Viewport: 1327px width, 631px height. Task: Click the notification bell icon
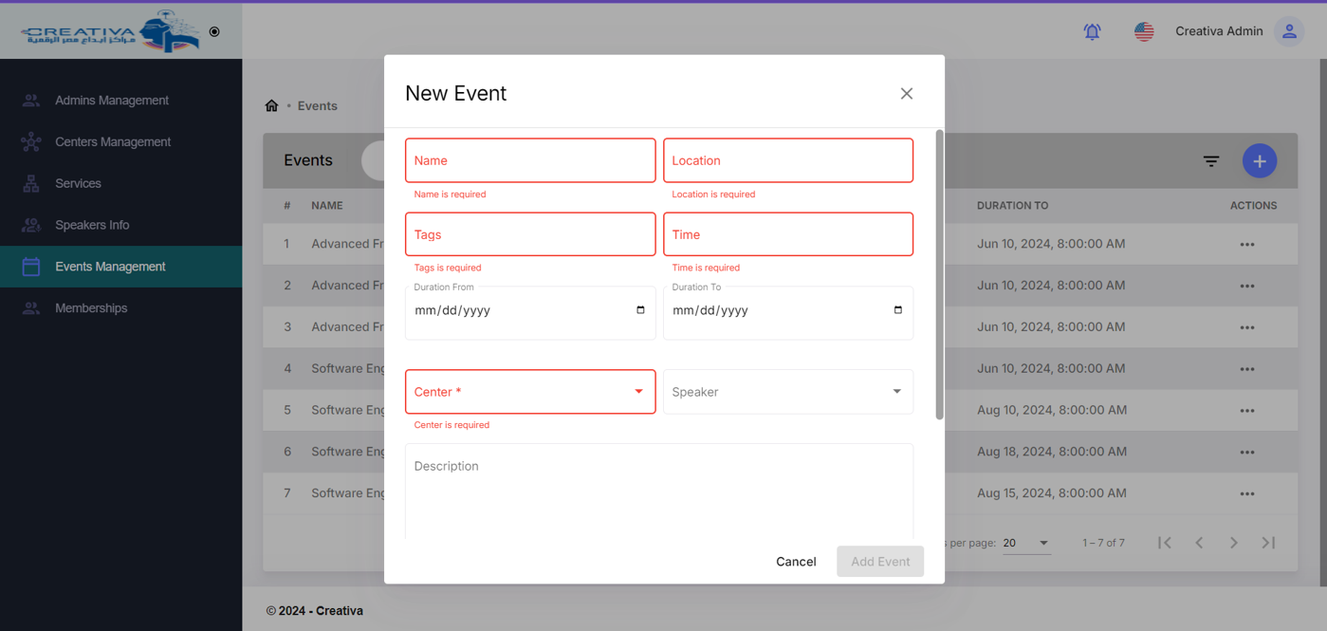pyautogui.click(x=1092, y=31)
